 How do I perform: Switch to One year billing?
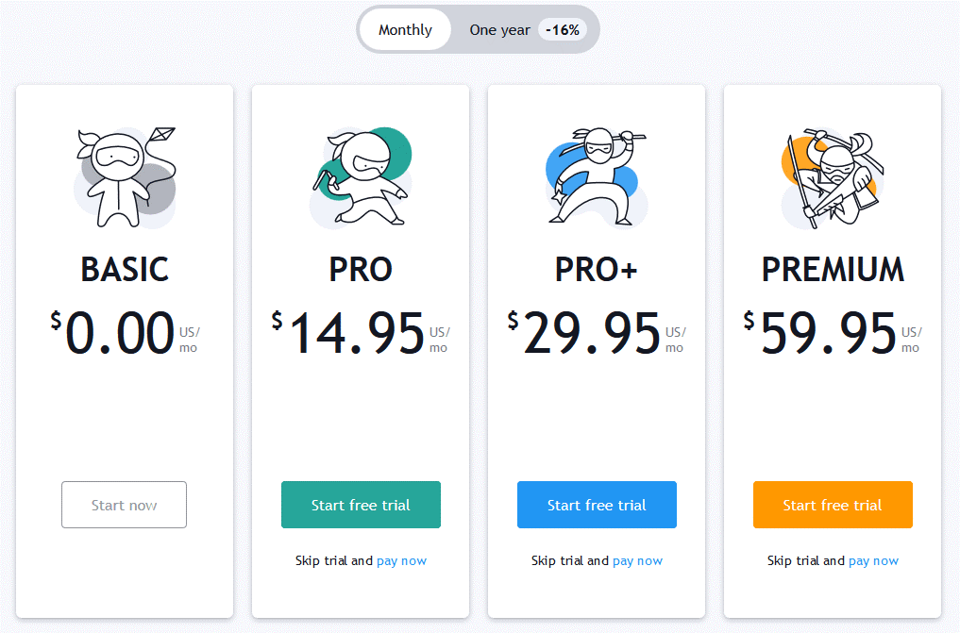499,30
